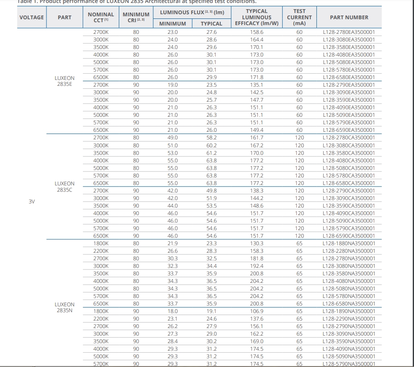Select part number L128-2790NA3500001
This screenshot has width=414, height=367.
(x=349, y=326)
